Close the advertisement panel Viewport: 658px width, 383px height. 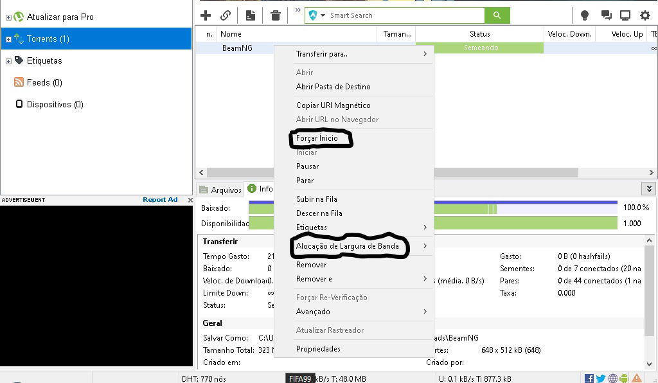coord(190,200)
